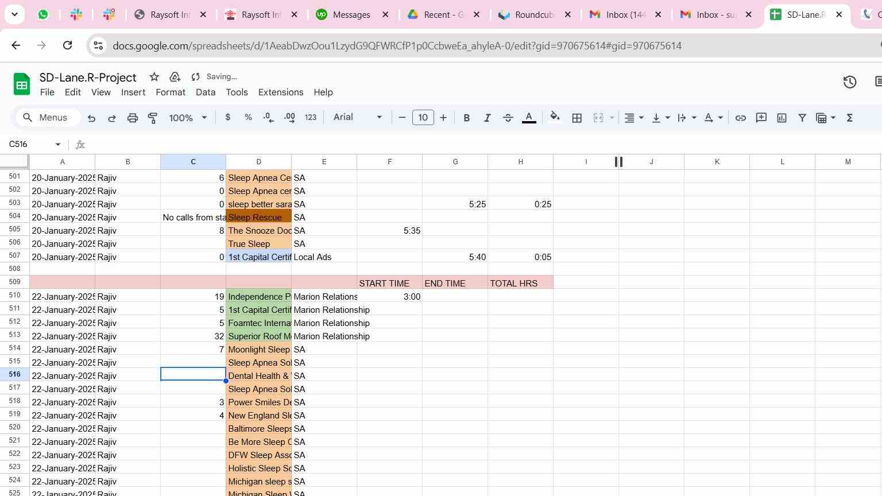Open version history clock icon
882x496 pixels.
pyautogui.click(x=850, y=82)
